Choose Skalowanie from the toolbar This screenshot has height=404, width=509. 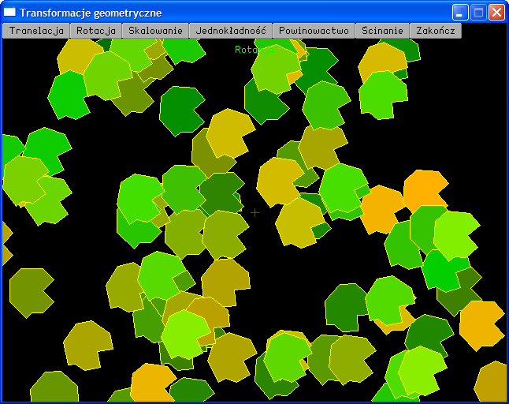[x=155, y=31]
